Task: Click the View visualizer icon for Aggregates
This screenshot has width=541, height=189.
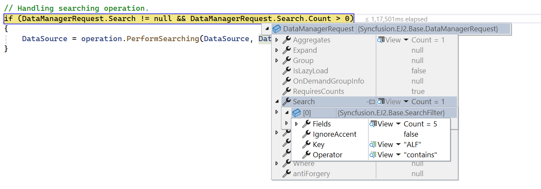Action: point(380,40)
